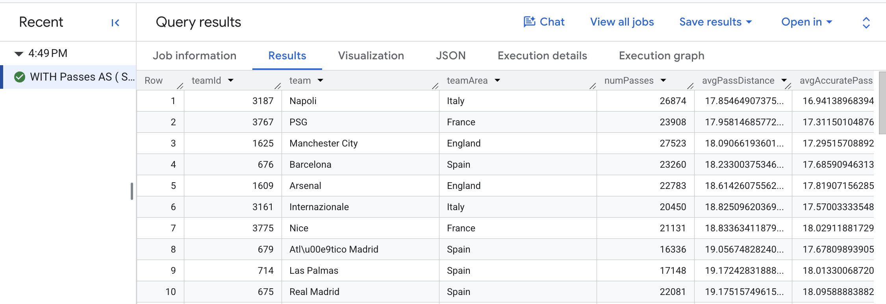Open the View all jobs link
Screen dimensions: 886x304
pos(622,22)
